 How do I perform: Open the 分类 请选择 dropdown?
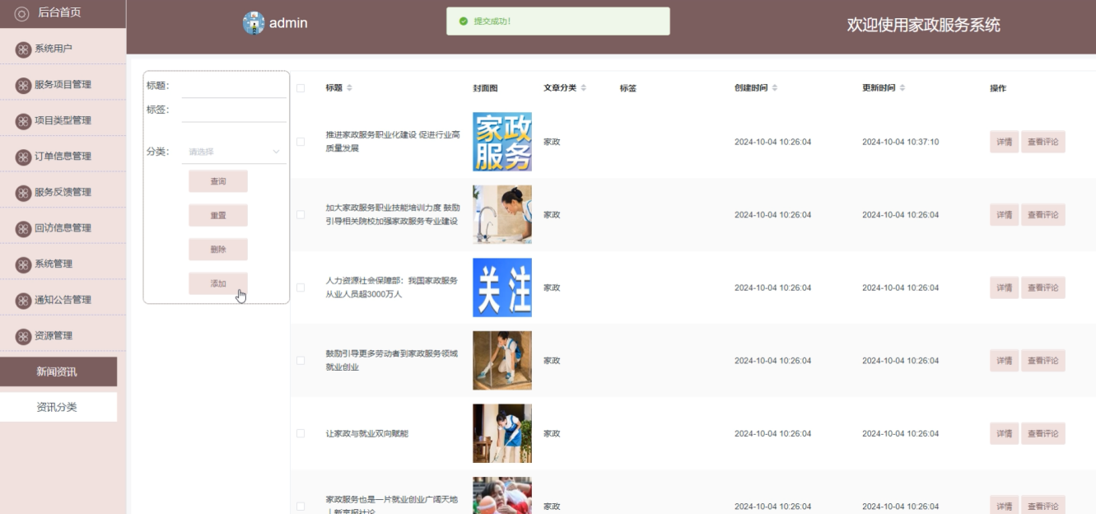tap(234, 152)
